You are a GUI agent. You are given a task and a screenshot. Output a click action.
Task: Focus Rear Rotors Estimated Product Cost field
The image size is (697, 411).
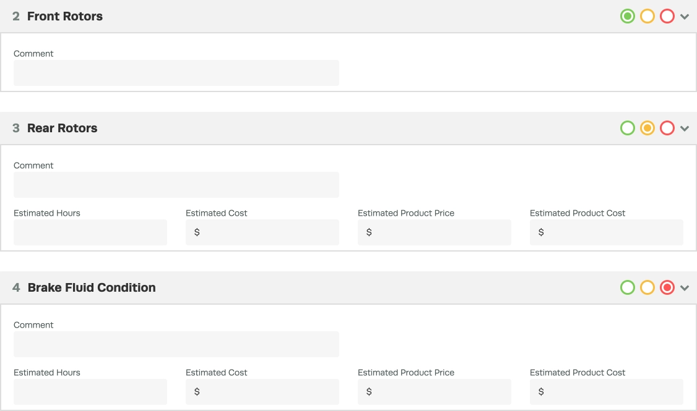(607, 232)
